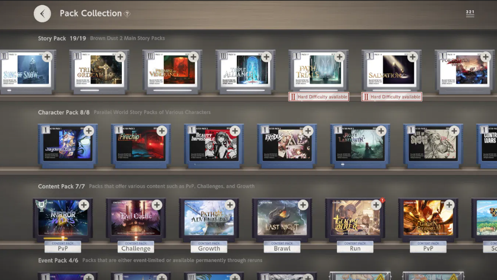
Task: Select the Path of Trials cartridge
Action: click(318, 72)
